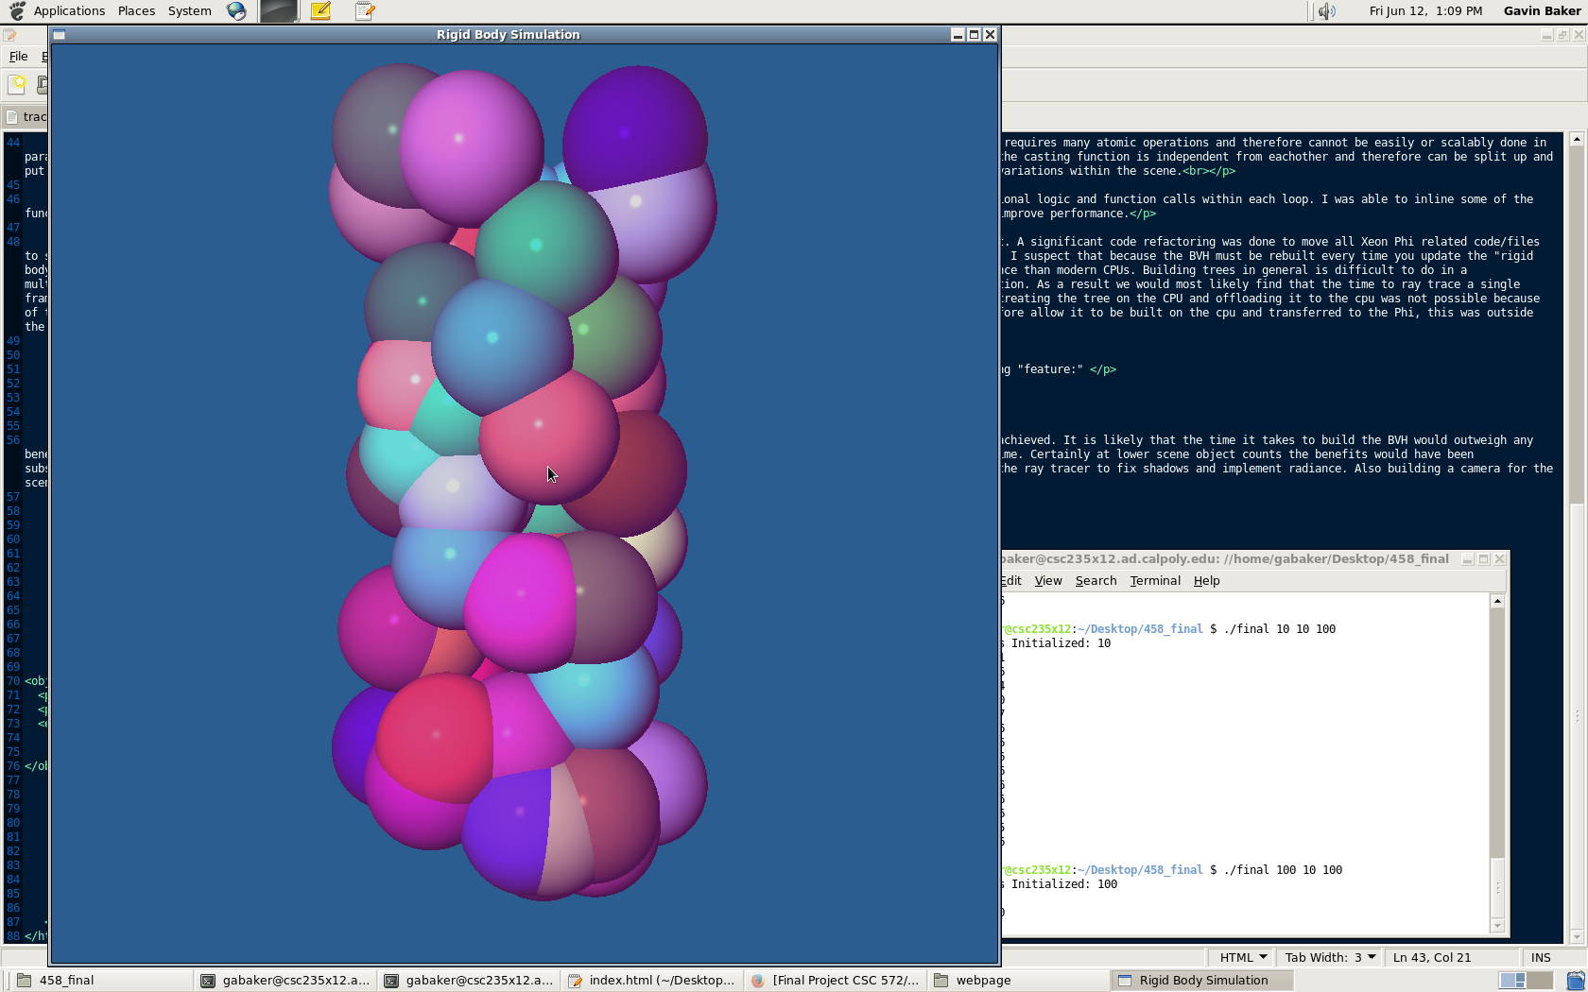Click line number 44 in gedit gutter
This screenshot has width=1588, height=992.
pos(13,143)
